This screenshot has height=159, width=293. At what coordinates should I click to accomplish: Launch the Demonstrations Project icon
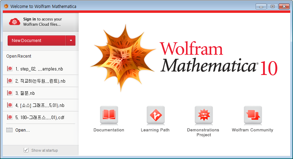(x=204, y=115)
